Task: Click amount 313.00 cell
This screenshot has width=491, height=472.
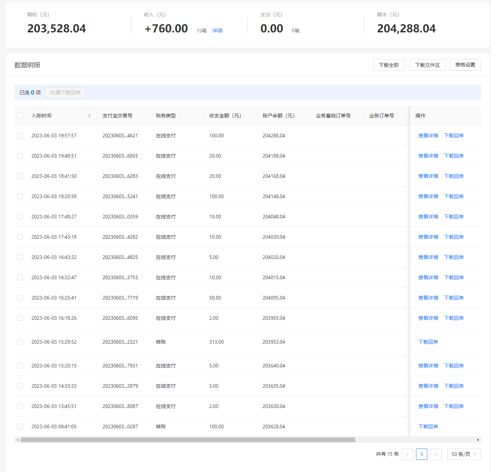Action: pyautogui.click(x=217, y=342)
